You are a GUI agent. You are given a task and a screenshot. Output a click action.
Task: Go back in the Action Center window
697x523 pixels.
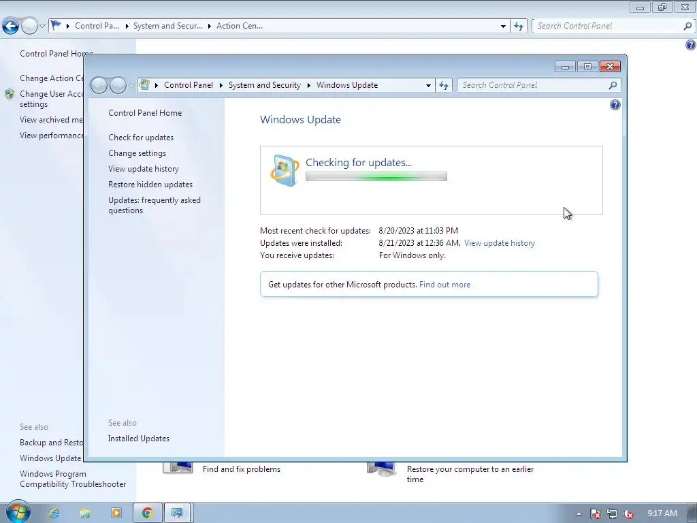(11, 27)
